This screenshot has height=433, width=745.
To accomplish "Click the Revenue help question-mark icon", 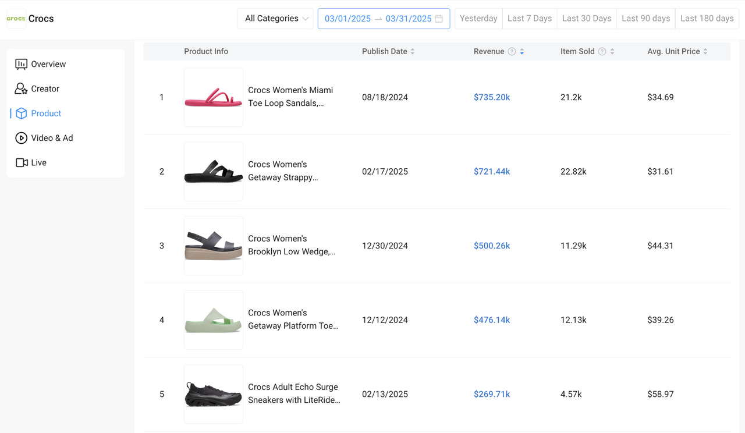I will [x=512, y=51].
